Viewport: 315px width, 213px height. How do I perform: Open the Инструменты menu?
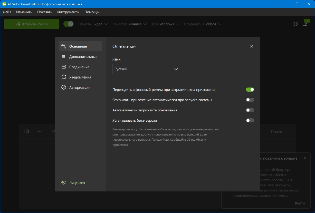[x=68, y=12]
